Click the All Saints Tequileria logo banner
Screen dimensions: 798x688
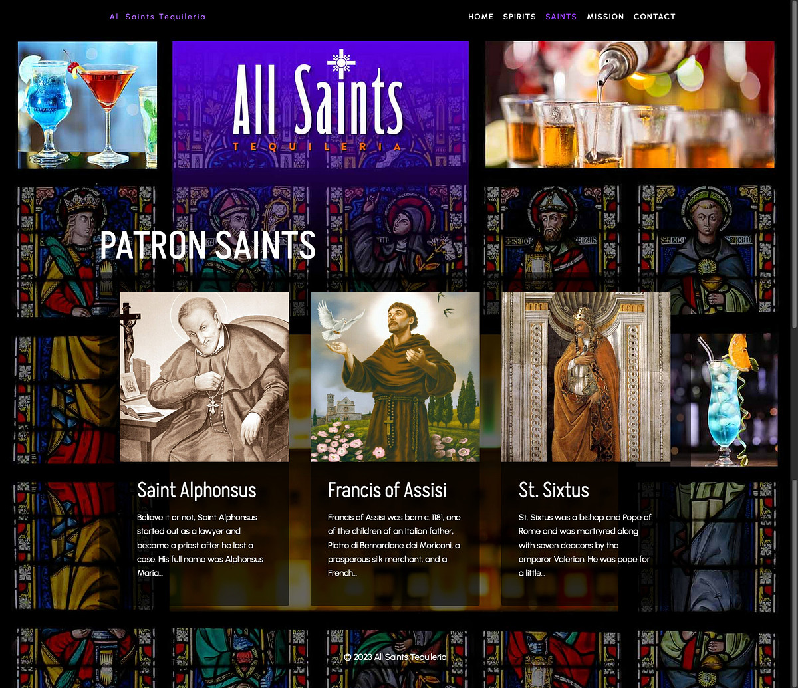[321, 104]
